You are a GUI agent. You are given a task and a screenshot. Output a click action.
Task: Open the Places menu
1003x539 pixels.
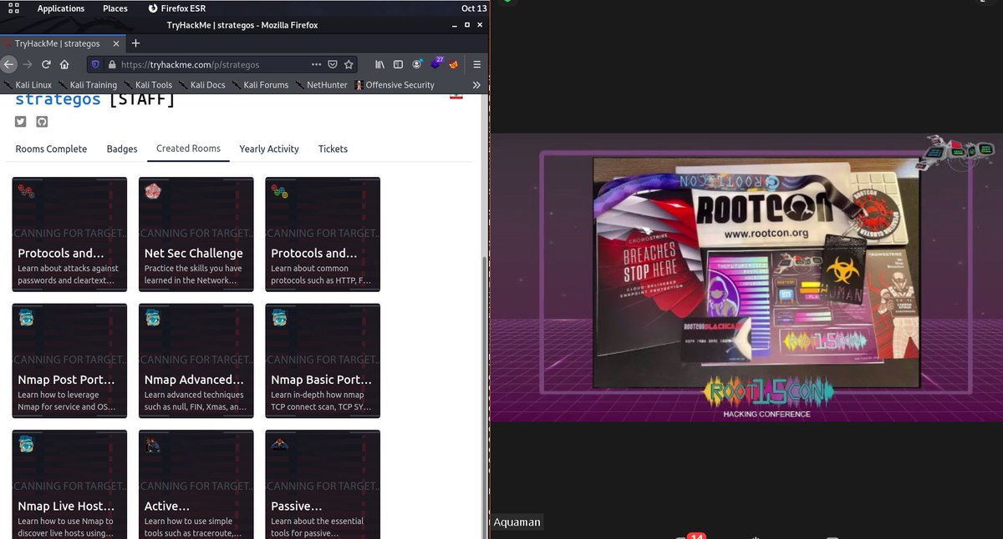coord(115,8)
